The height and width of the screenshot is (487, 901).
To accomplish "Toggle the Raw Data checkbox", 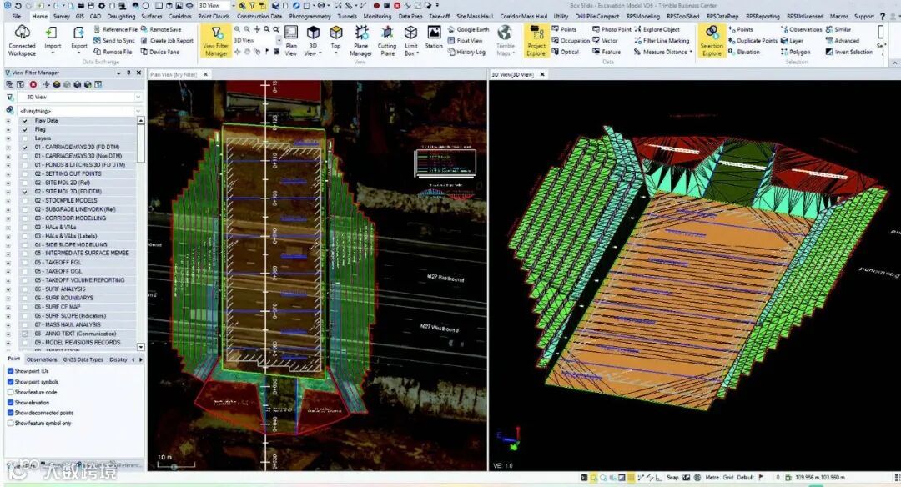I will click(x=25, y=121).
